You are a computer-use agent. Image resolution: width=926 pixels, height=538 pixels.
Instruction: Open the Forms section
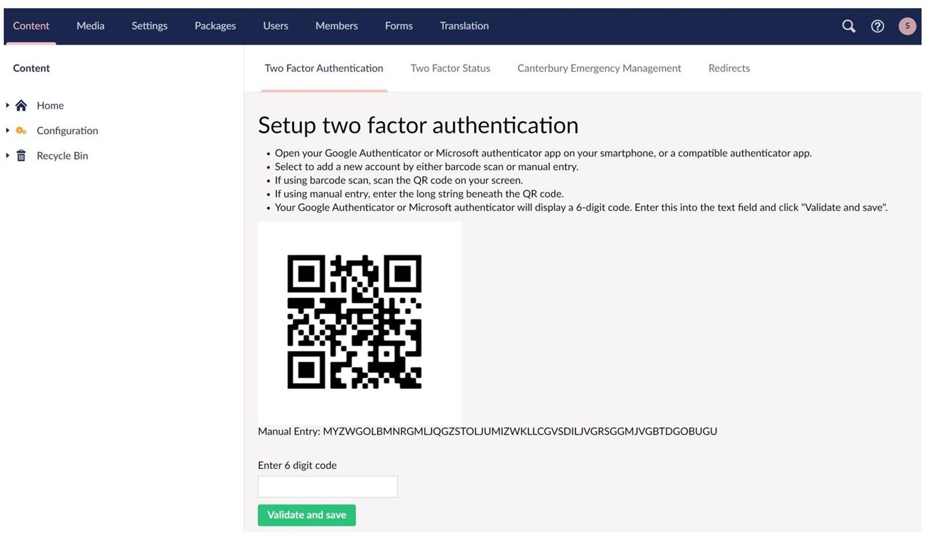click(399, 26)
